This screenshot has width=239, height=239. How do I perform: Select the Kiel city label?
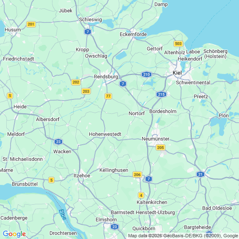(x=177, y=73)
